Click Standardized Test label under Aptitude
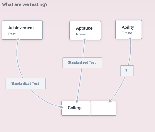 click(x=82, y=63)
